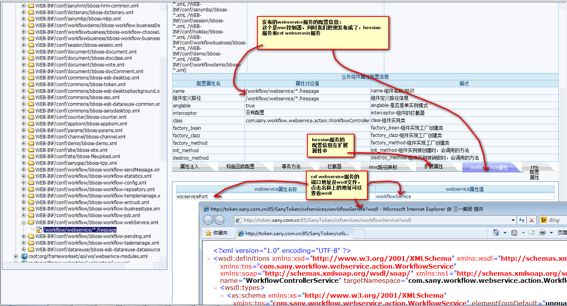The width and height of the screenshot is (567, 306).
Task: Collapse the bboss-workflow-webService.xml tree node
Action: tap(24, 222)
